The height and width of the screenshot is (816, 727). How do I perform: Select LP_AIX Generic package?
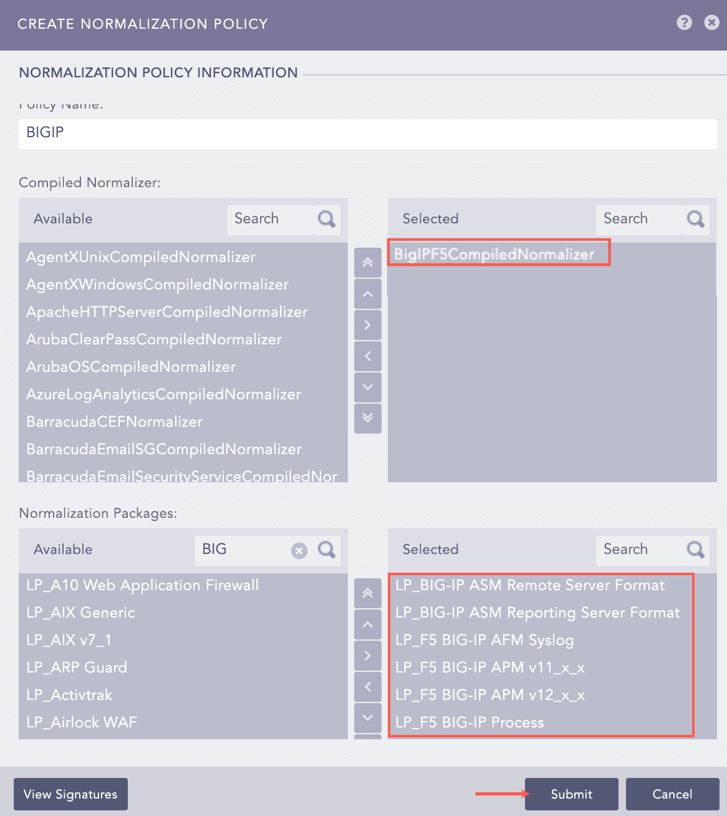click(80, 613)
